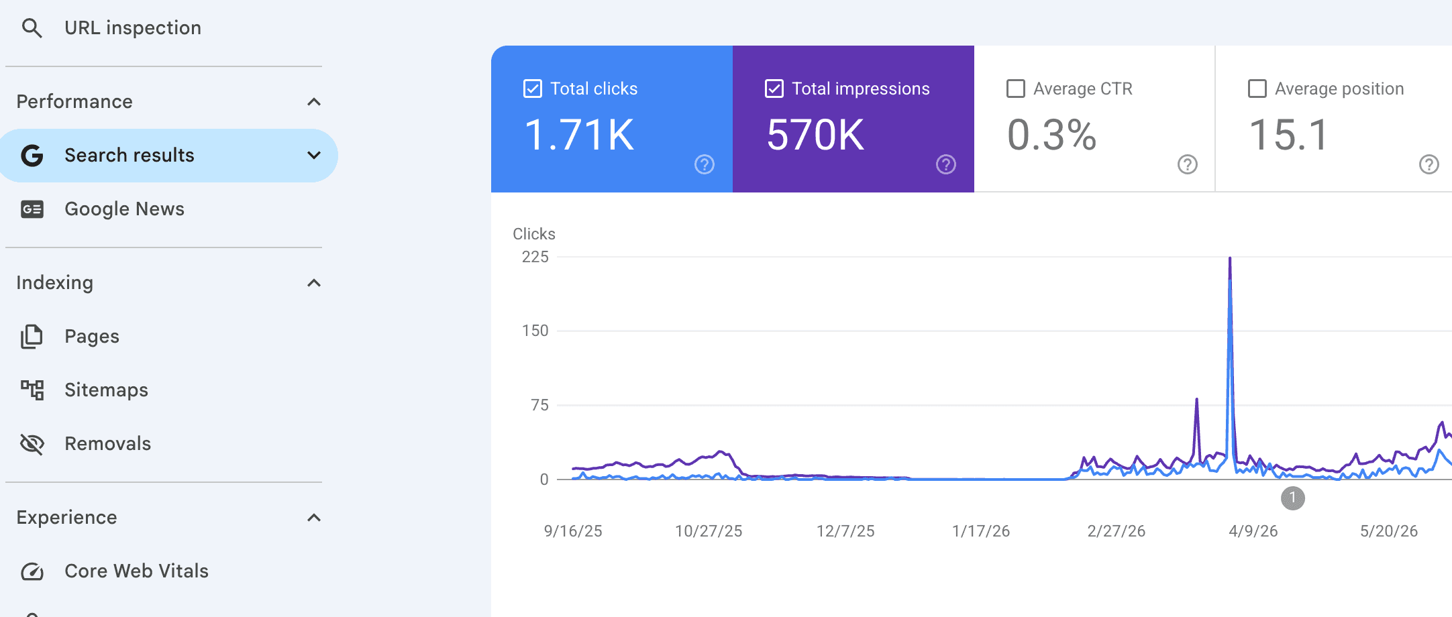Image resolution: width=1452 pixels, height=617 pixels.
Task: Open help icon on Total clicks card
Action: coord(705,164)
